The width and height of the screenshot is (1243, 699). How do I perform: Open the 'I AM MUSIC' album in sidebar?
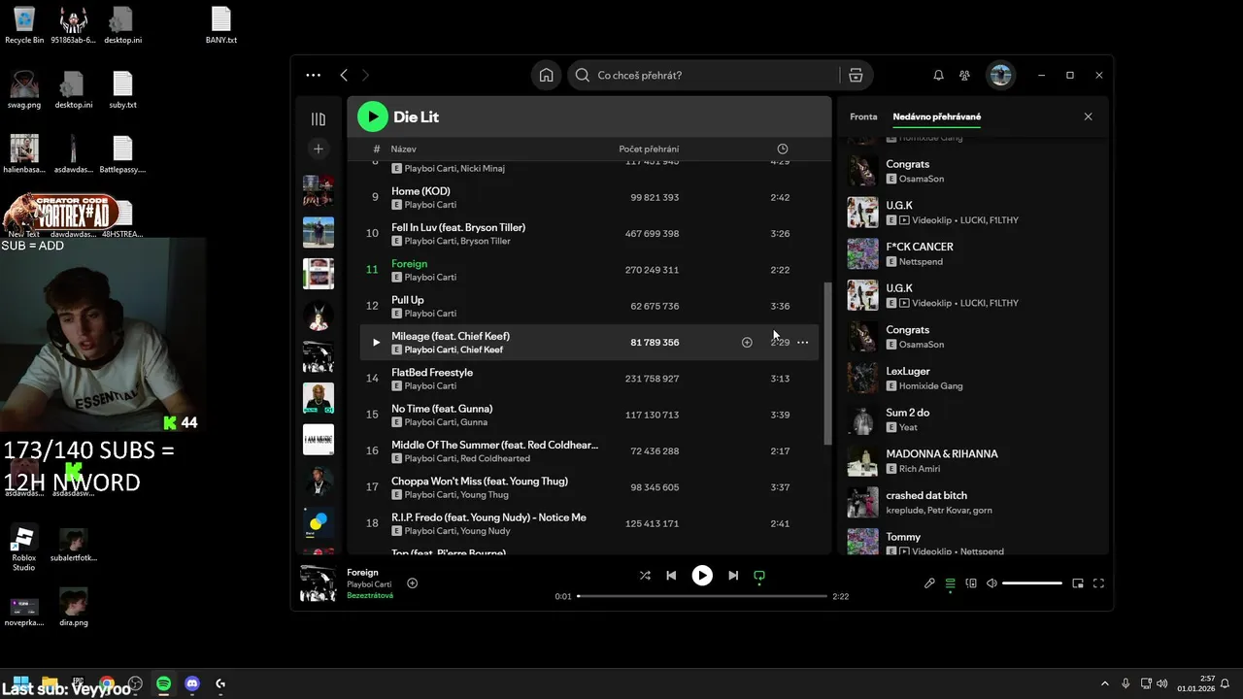319,440
